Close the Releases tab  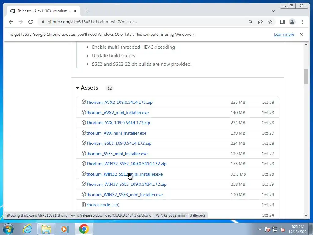click(x=75, y=11)
